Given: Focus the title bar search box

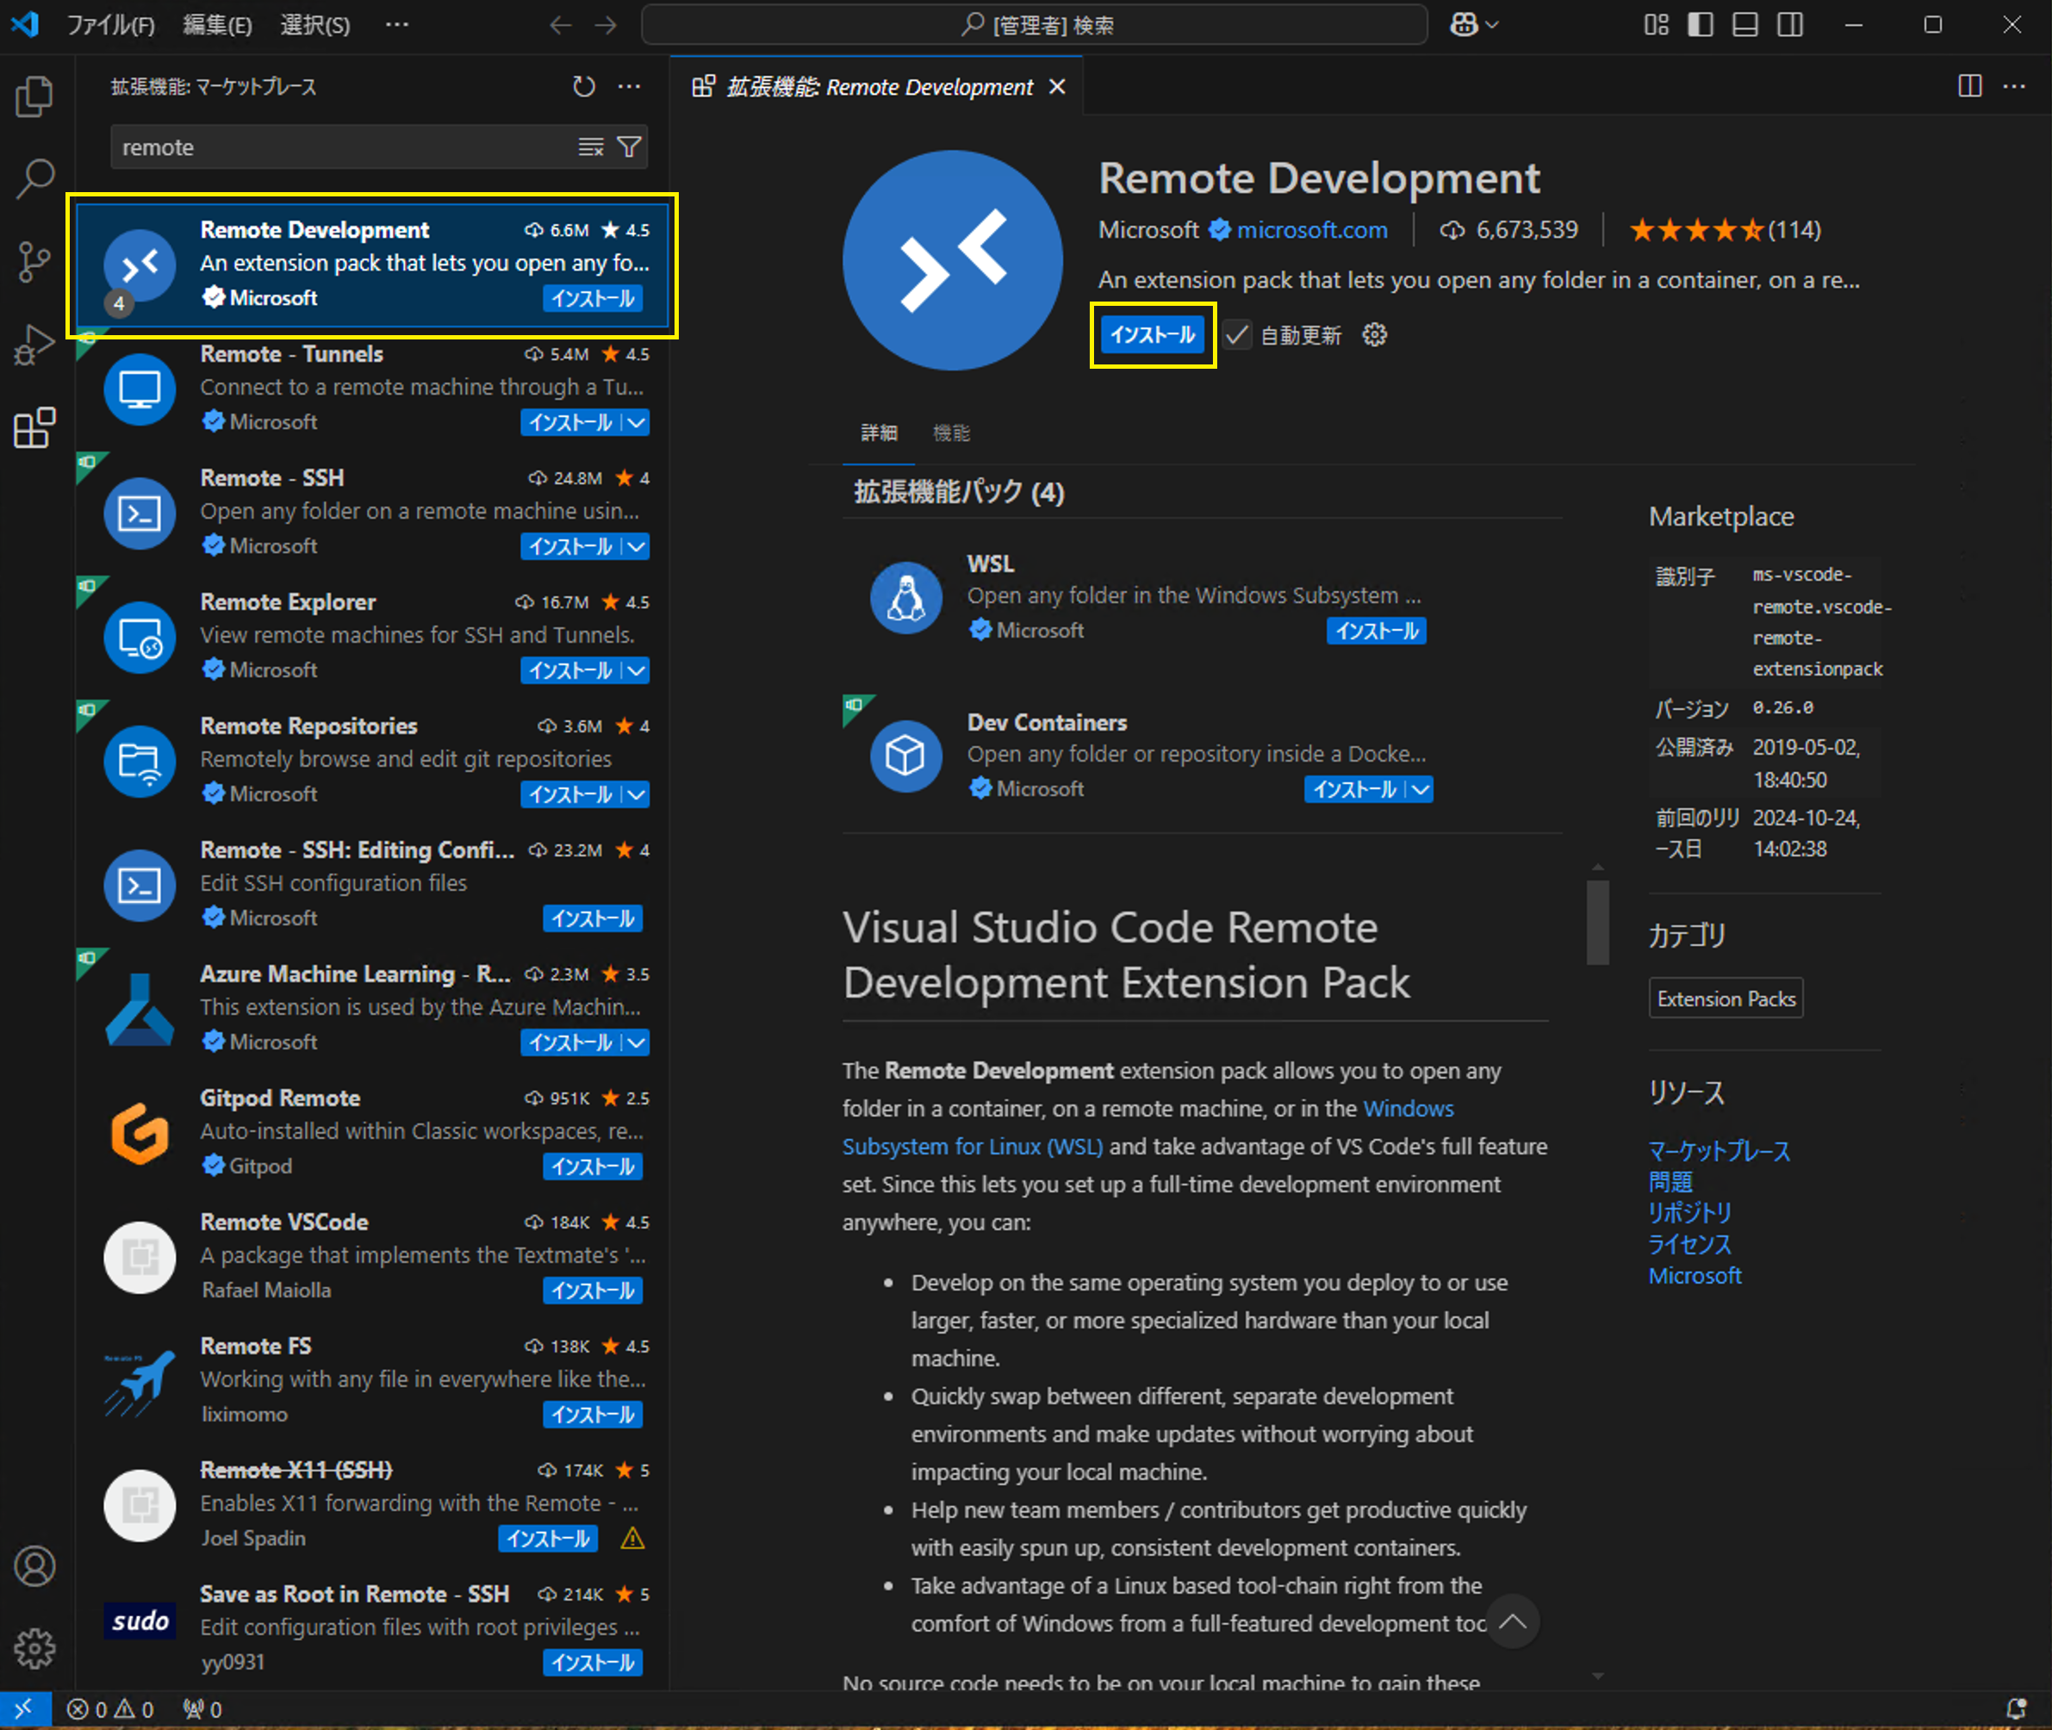Looking at the screenshot, I should 1035,24.
